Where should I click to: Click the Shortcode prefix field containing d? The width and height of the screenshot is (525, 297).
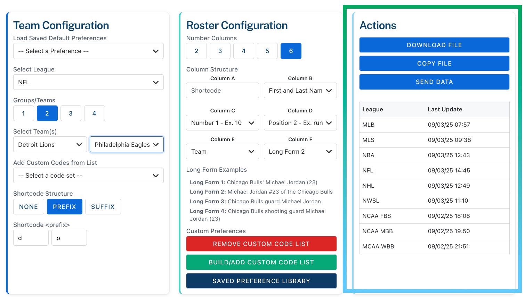coord(31,237)
